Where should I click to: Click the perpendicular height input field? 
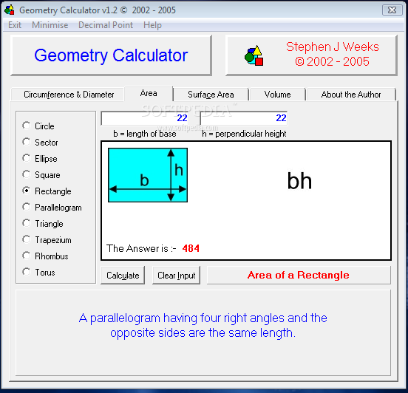(244, 118)
